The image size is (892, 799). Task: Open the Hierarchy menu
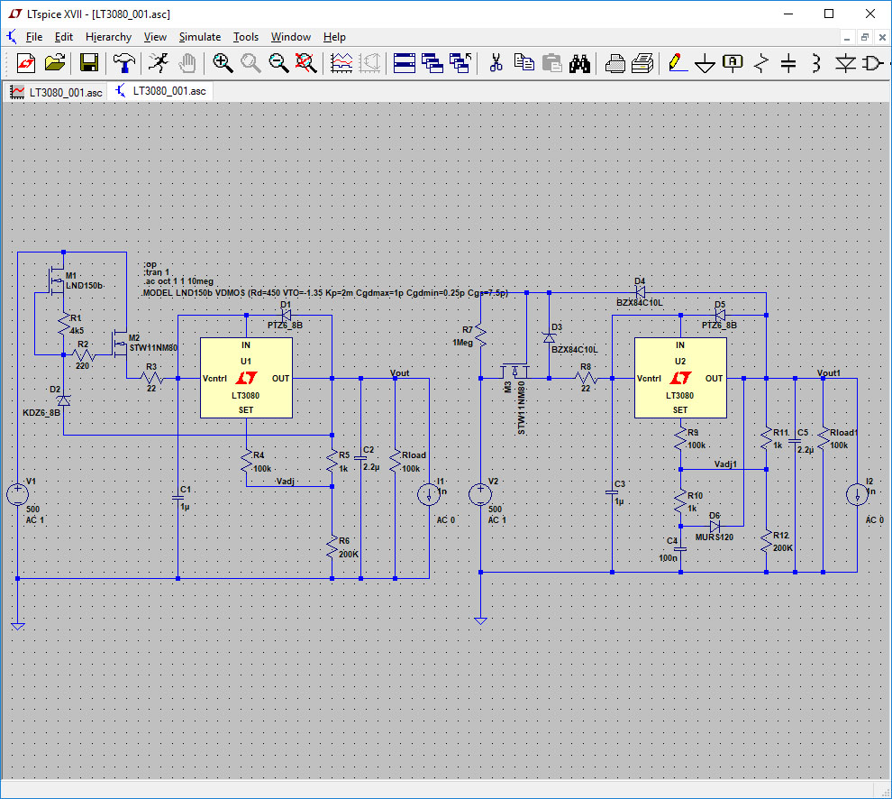point(108,37)
